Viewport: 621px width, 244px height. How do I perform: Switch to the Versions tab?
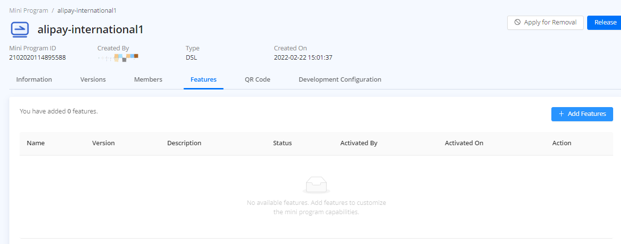(x=93, y=80)
